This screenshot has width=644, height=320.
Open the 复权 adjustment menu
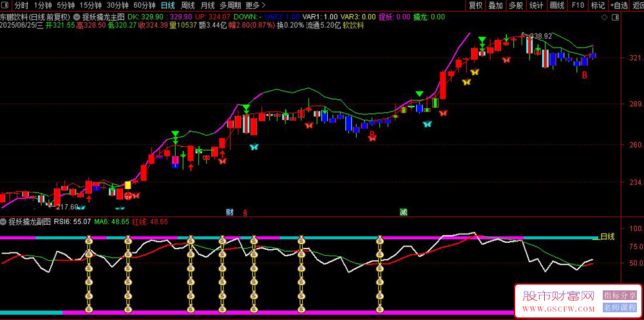tap(476, 5)
